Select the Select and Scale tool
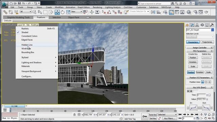 [68, 12]
